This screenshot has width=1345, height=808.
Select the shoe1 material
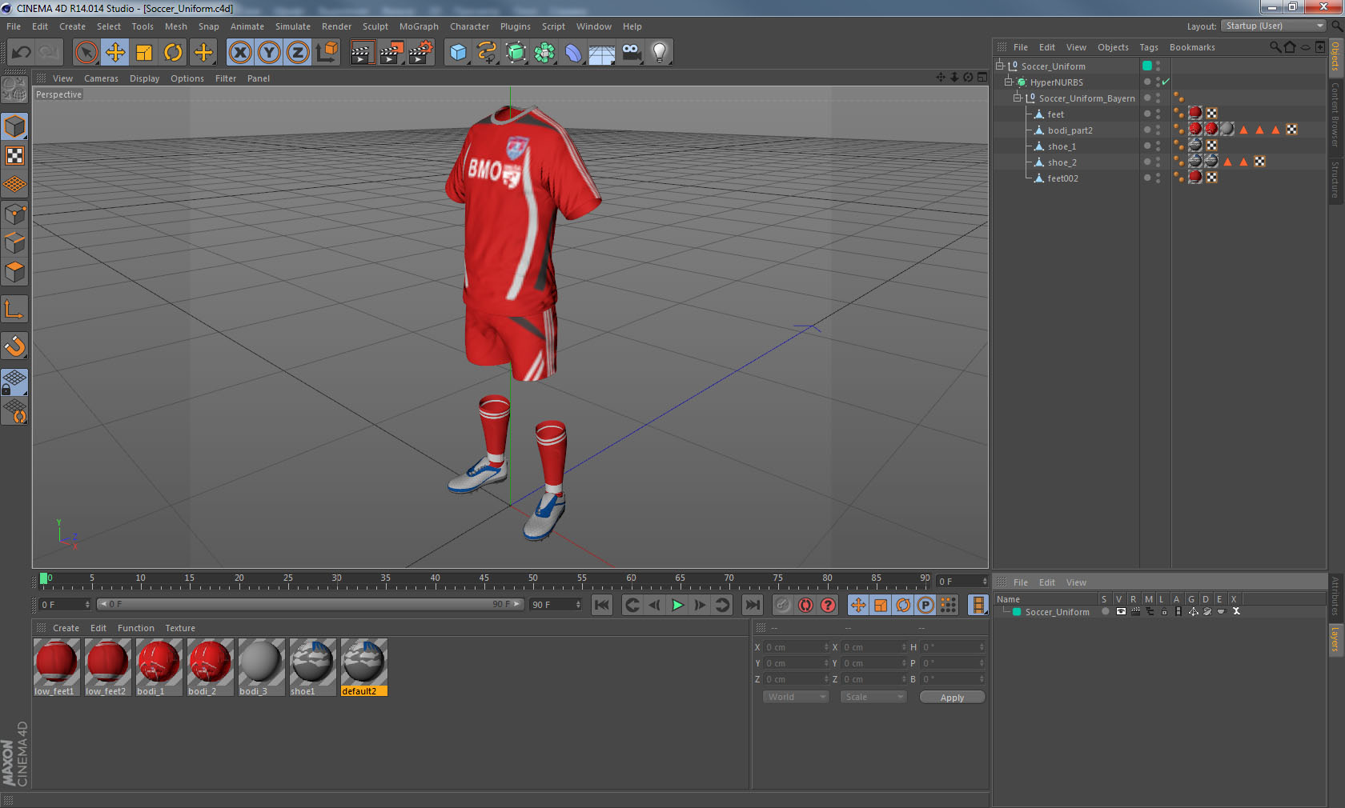[x=312, y=666]
